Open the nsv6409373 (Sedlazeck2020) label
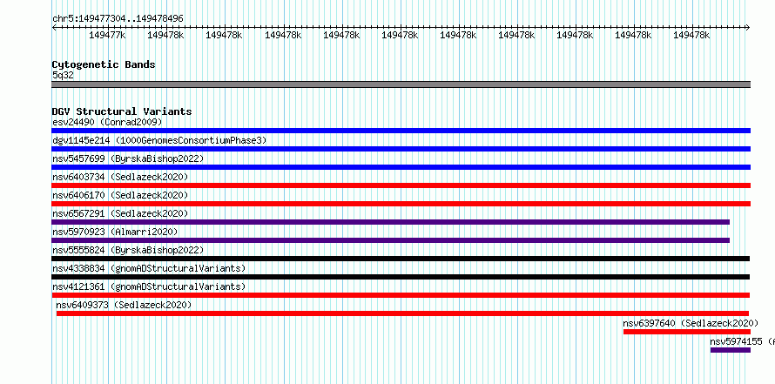Image resolution: width=775 pixels, height=384 pixels. (x=124, y=305)
